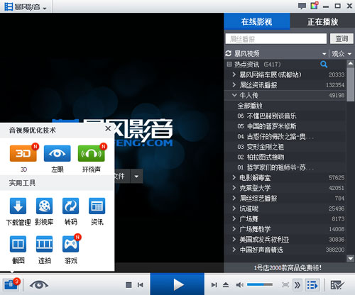The height and width of the screenshot is (295, 355).
Task: Open the 暴风视频 source dropdown
Action: [324, 54]
